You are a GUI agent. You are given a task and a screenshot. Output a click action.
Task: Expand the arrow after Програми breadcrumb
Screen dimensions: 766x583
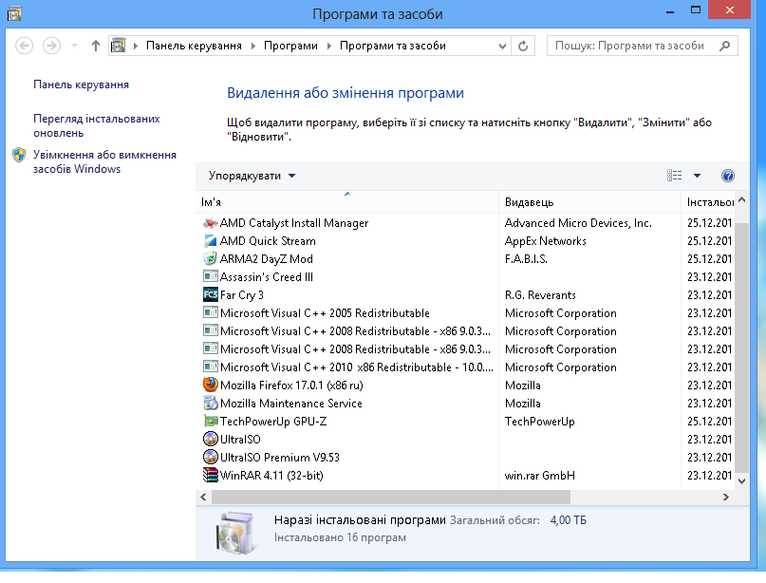tap(328, 46)
